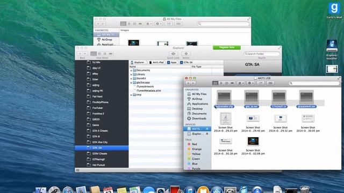The height and width of the screenshot is (193, 344).
Task: Click the edit tags button in ANTS USB toolbar
Action: [270, 83]
